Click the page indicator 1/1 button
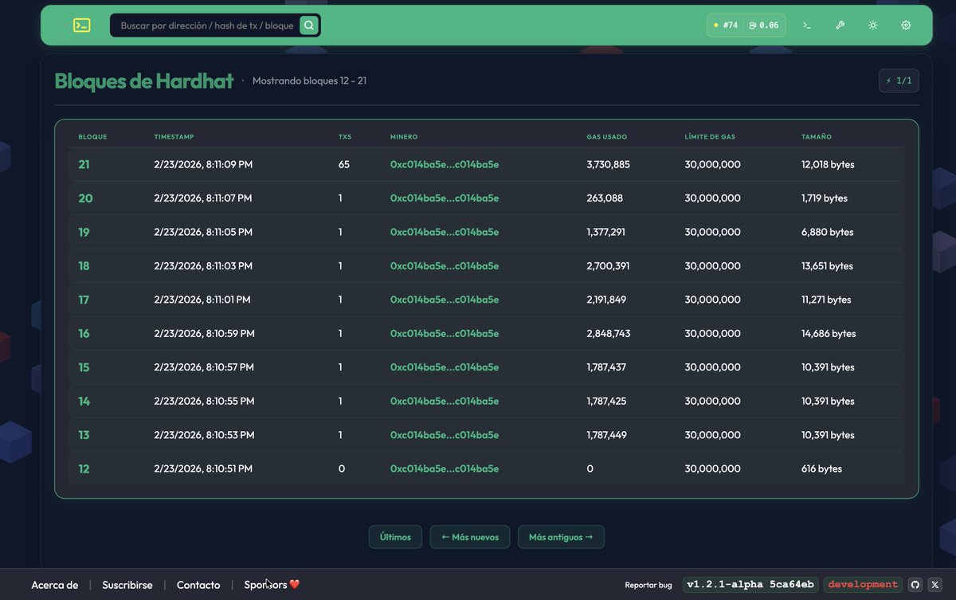 pyautogui.click(x=899, y=80)
